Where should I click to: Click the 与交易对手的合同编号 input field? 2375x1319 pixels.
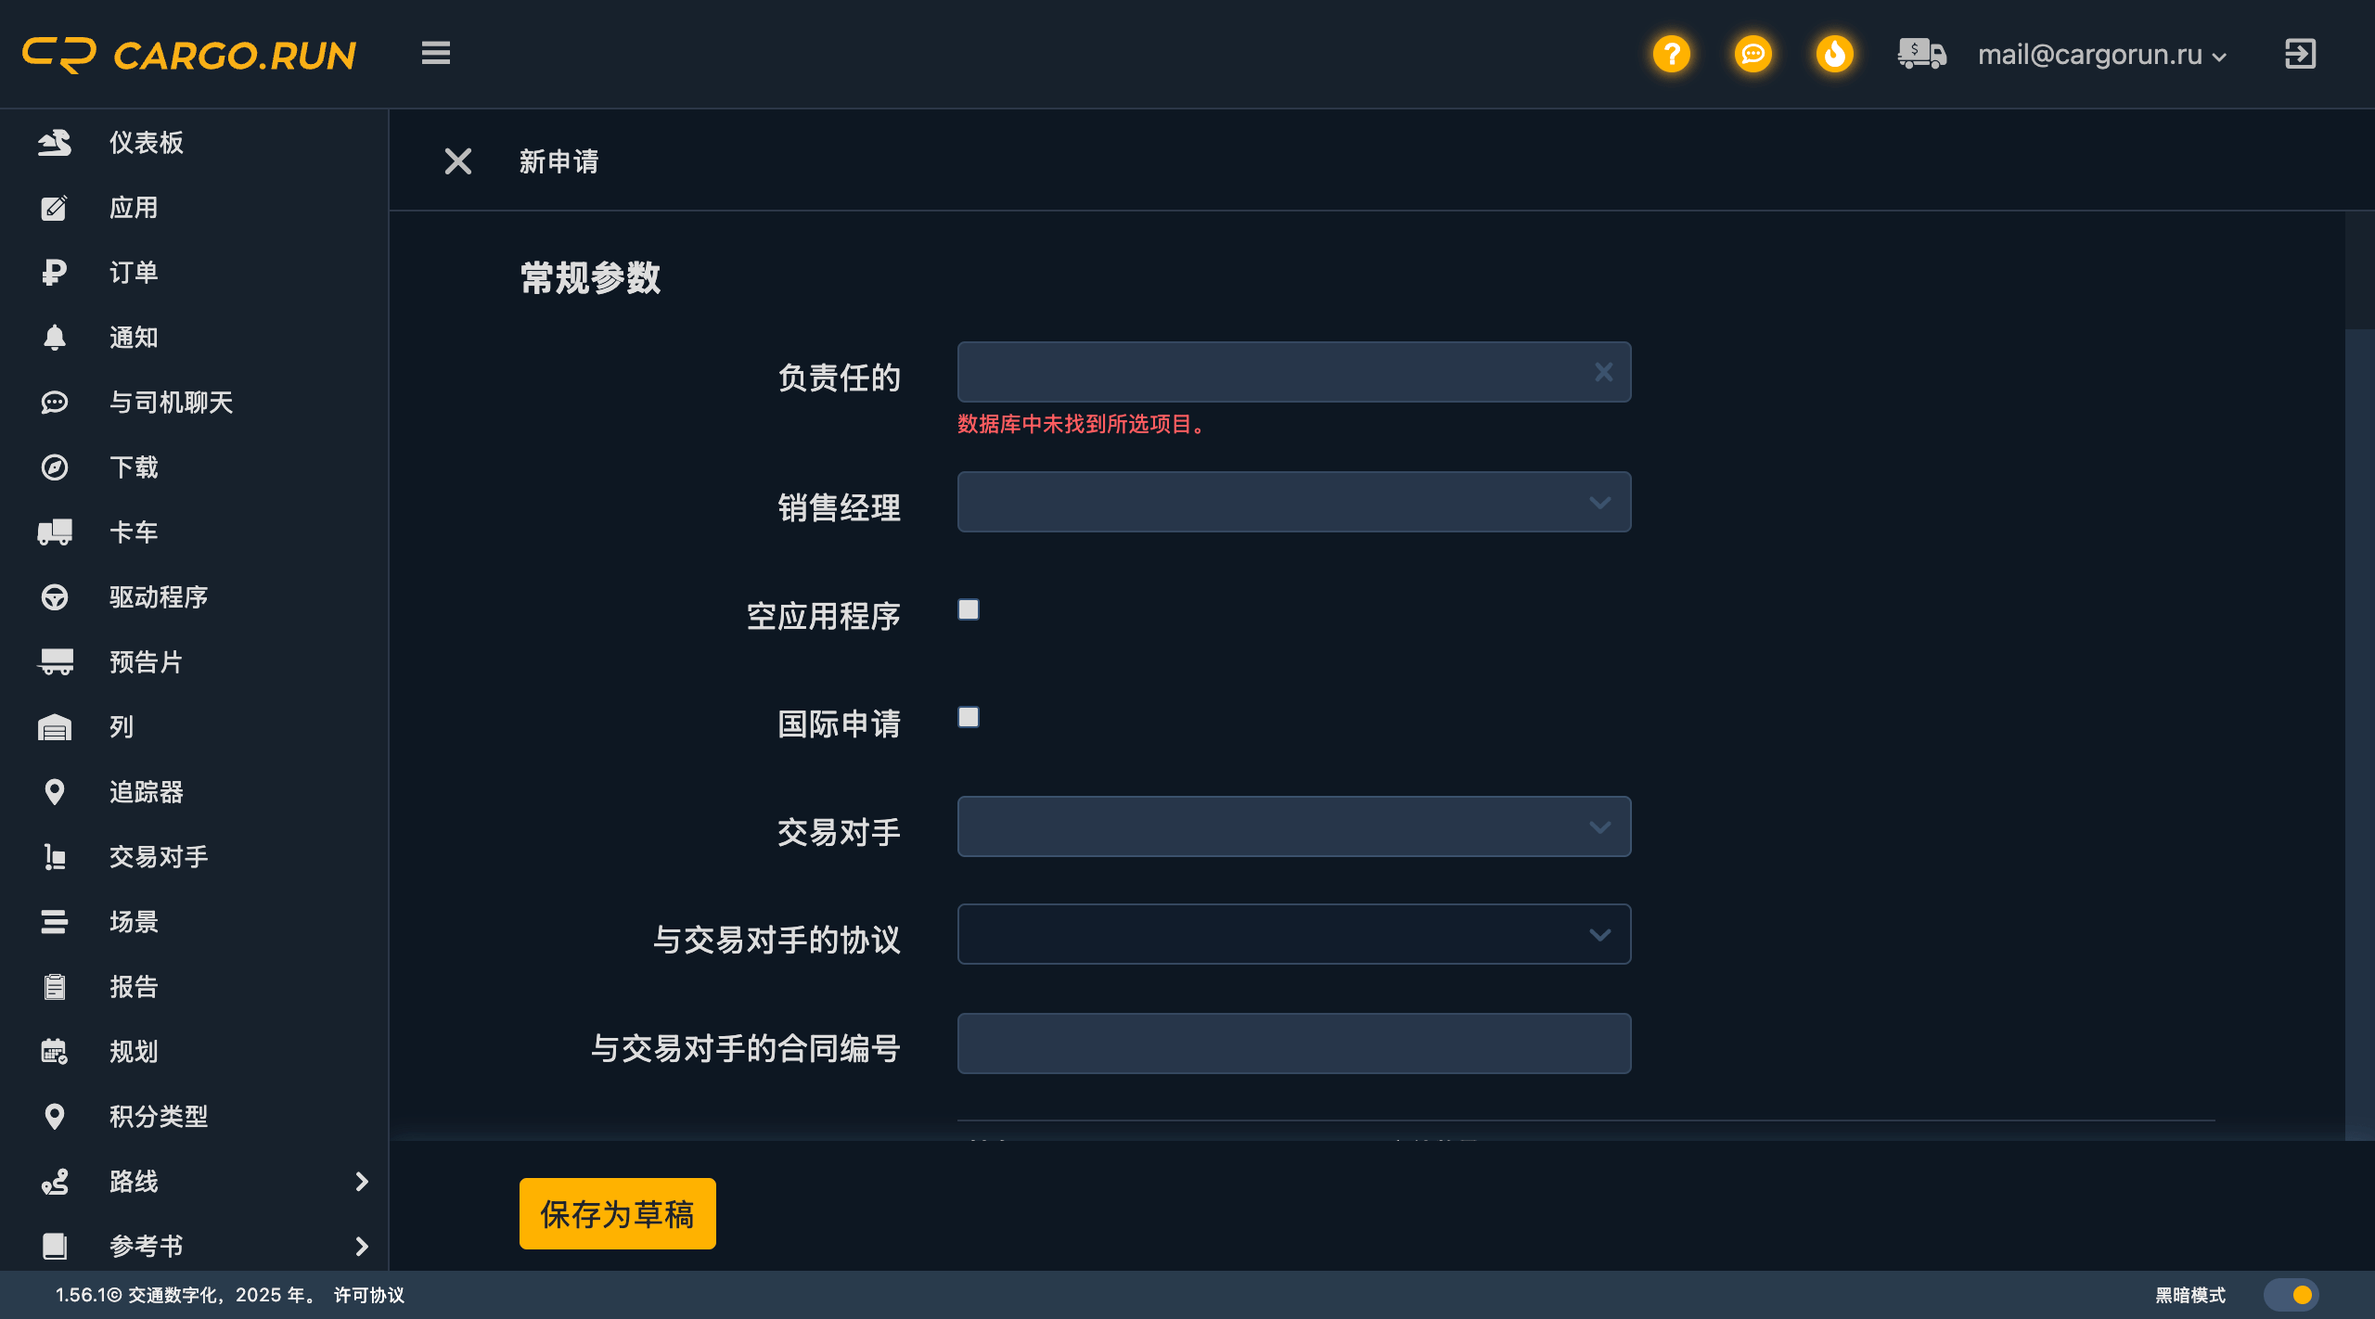click(x=1293, y=1044)
